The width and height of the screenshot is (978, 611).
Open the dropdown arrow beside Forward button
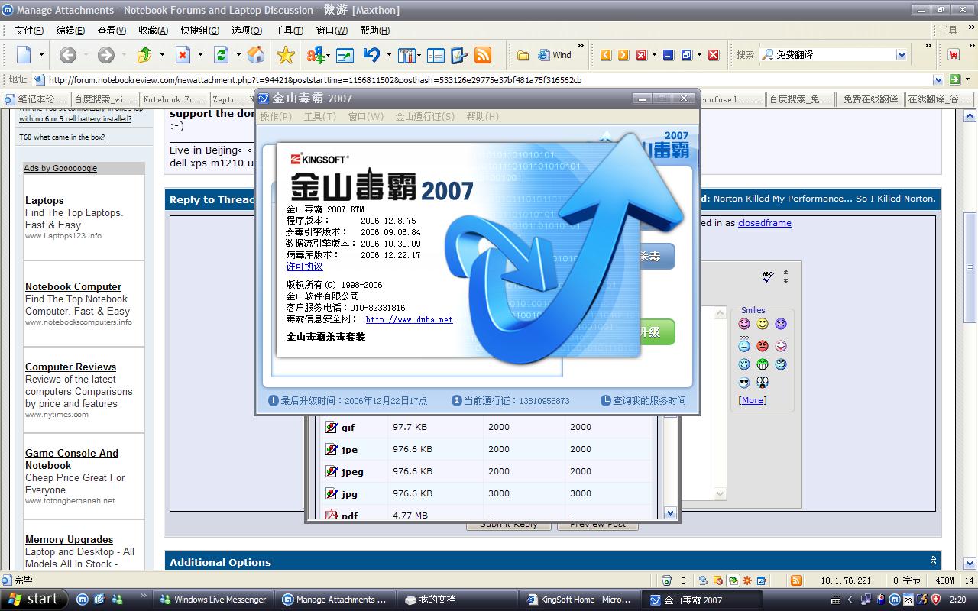click(x=125, y=55)
